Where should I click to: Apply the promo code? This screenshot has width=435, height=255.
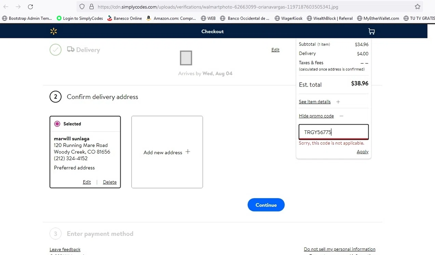pos(363,152)
